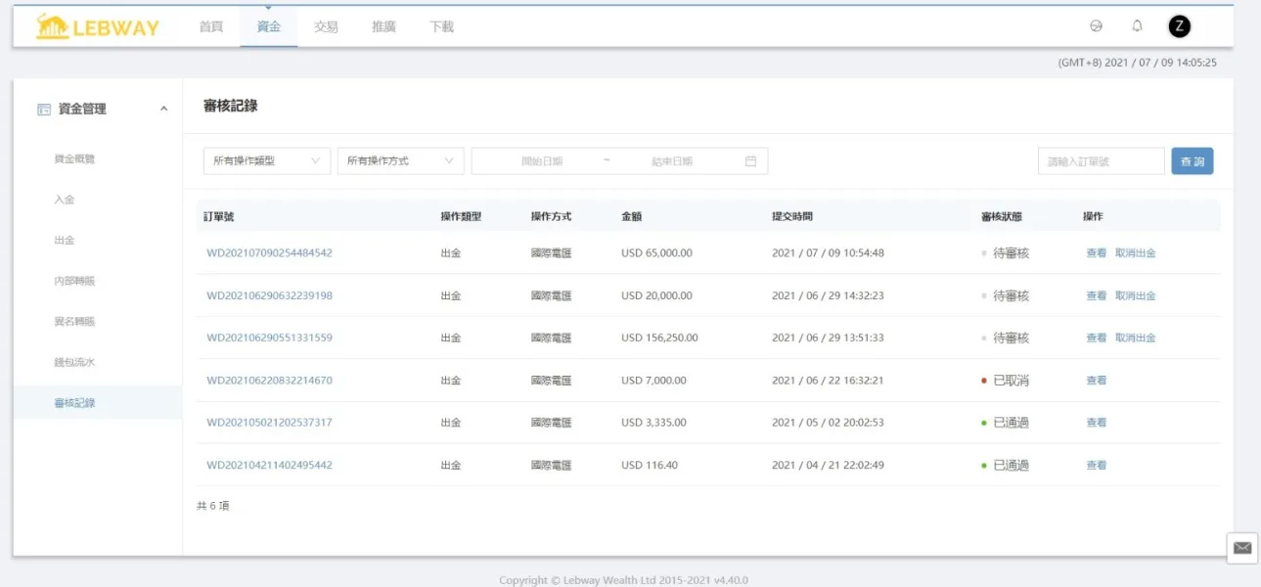Click the 開始日期 start date field
The image size is (1261, 587).
pyautogui.click(x=541, y=161)
